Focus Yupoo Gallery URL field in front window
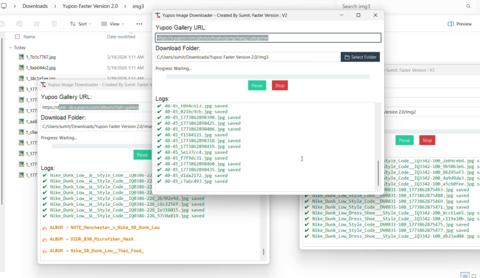Viewport: 480px width, 278px height. click(x=268, y=38)
